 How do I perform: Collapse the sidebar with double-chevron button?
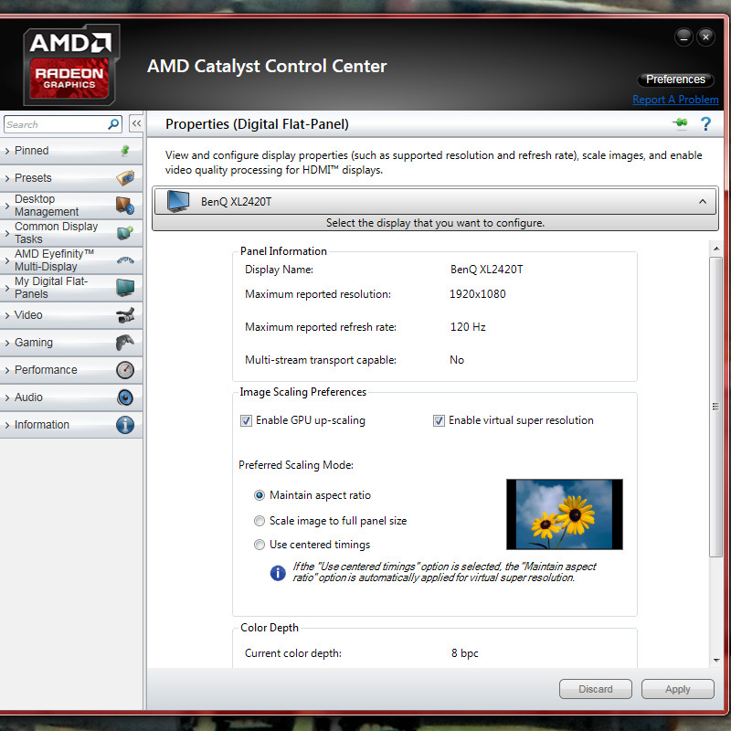pos(136,123)
